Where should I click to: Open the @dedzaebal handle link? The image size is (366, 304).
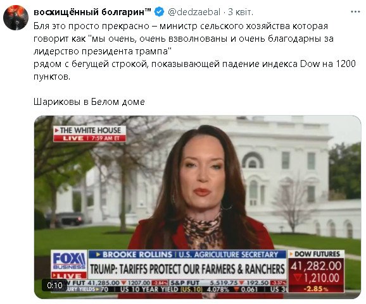[x=194, y=12]
